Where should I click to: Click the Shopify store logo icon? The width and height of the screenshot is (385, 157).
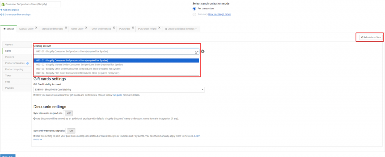click(3, 4)
